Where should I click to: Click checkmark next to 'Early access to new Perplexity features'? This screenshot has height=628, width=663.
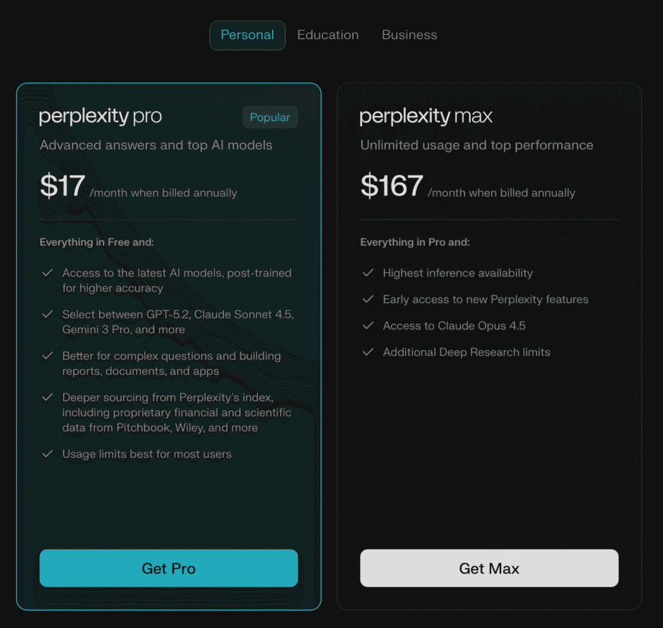(x=368, y=300)
